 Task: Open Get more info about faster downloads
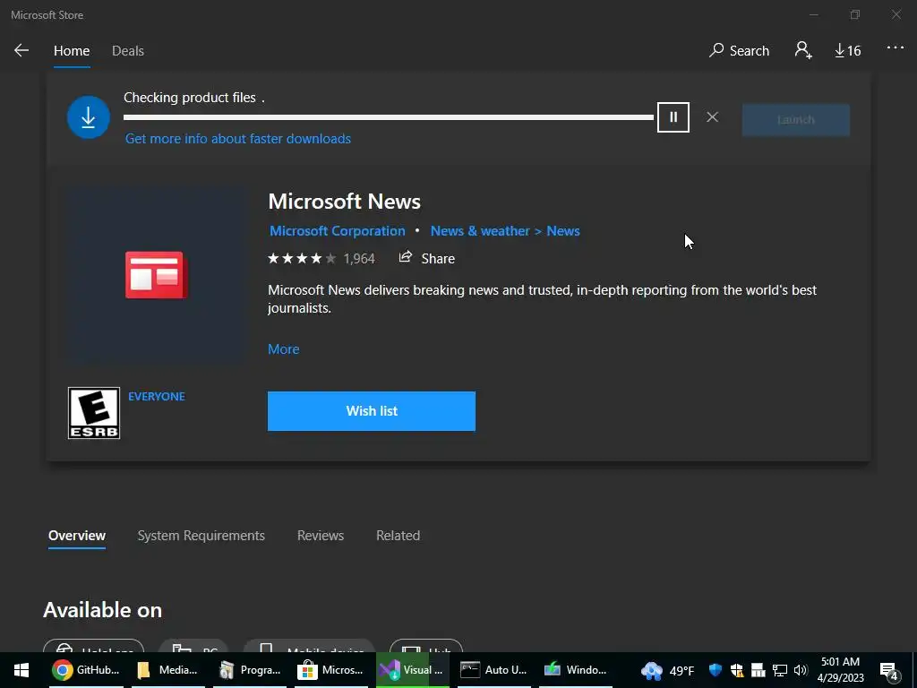(238, 139)
